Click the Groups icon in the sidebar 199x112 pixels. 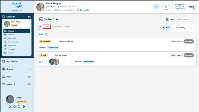coord(3,69)
